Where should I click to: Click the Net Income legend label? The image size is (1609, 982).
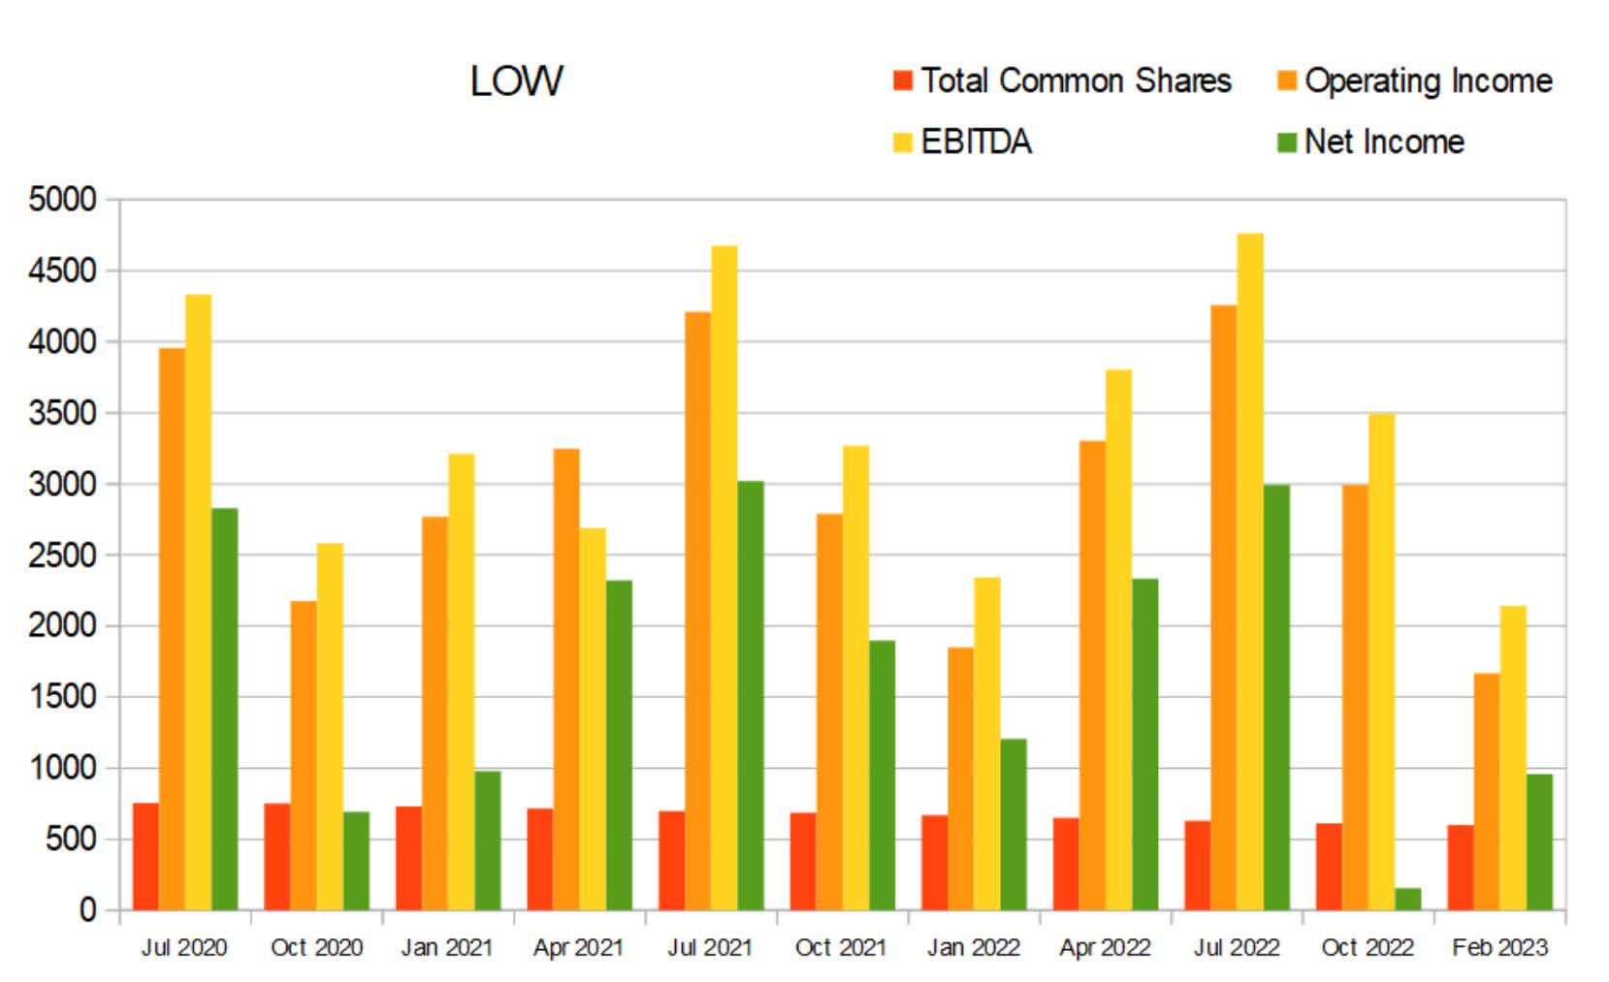1383,142
